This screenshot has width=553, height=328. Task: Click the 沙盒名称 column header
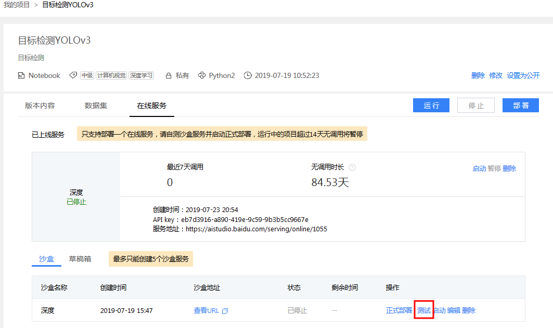click(54, 287)
